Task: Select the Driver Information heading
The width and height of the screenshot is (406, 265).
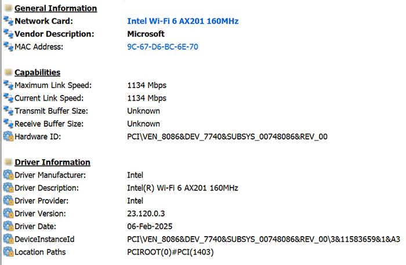Action: tap(52, 162)
